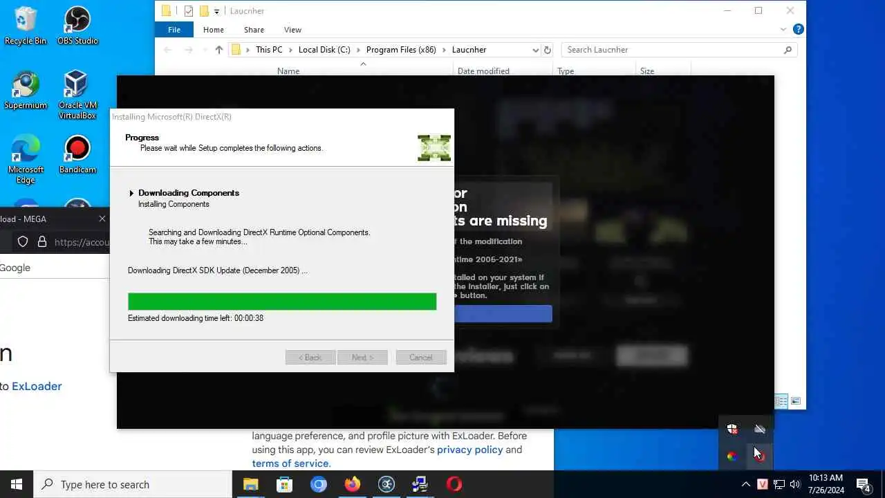Go up one folder level in Explorer

pos(219,50)
